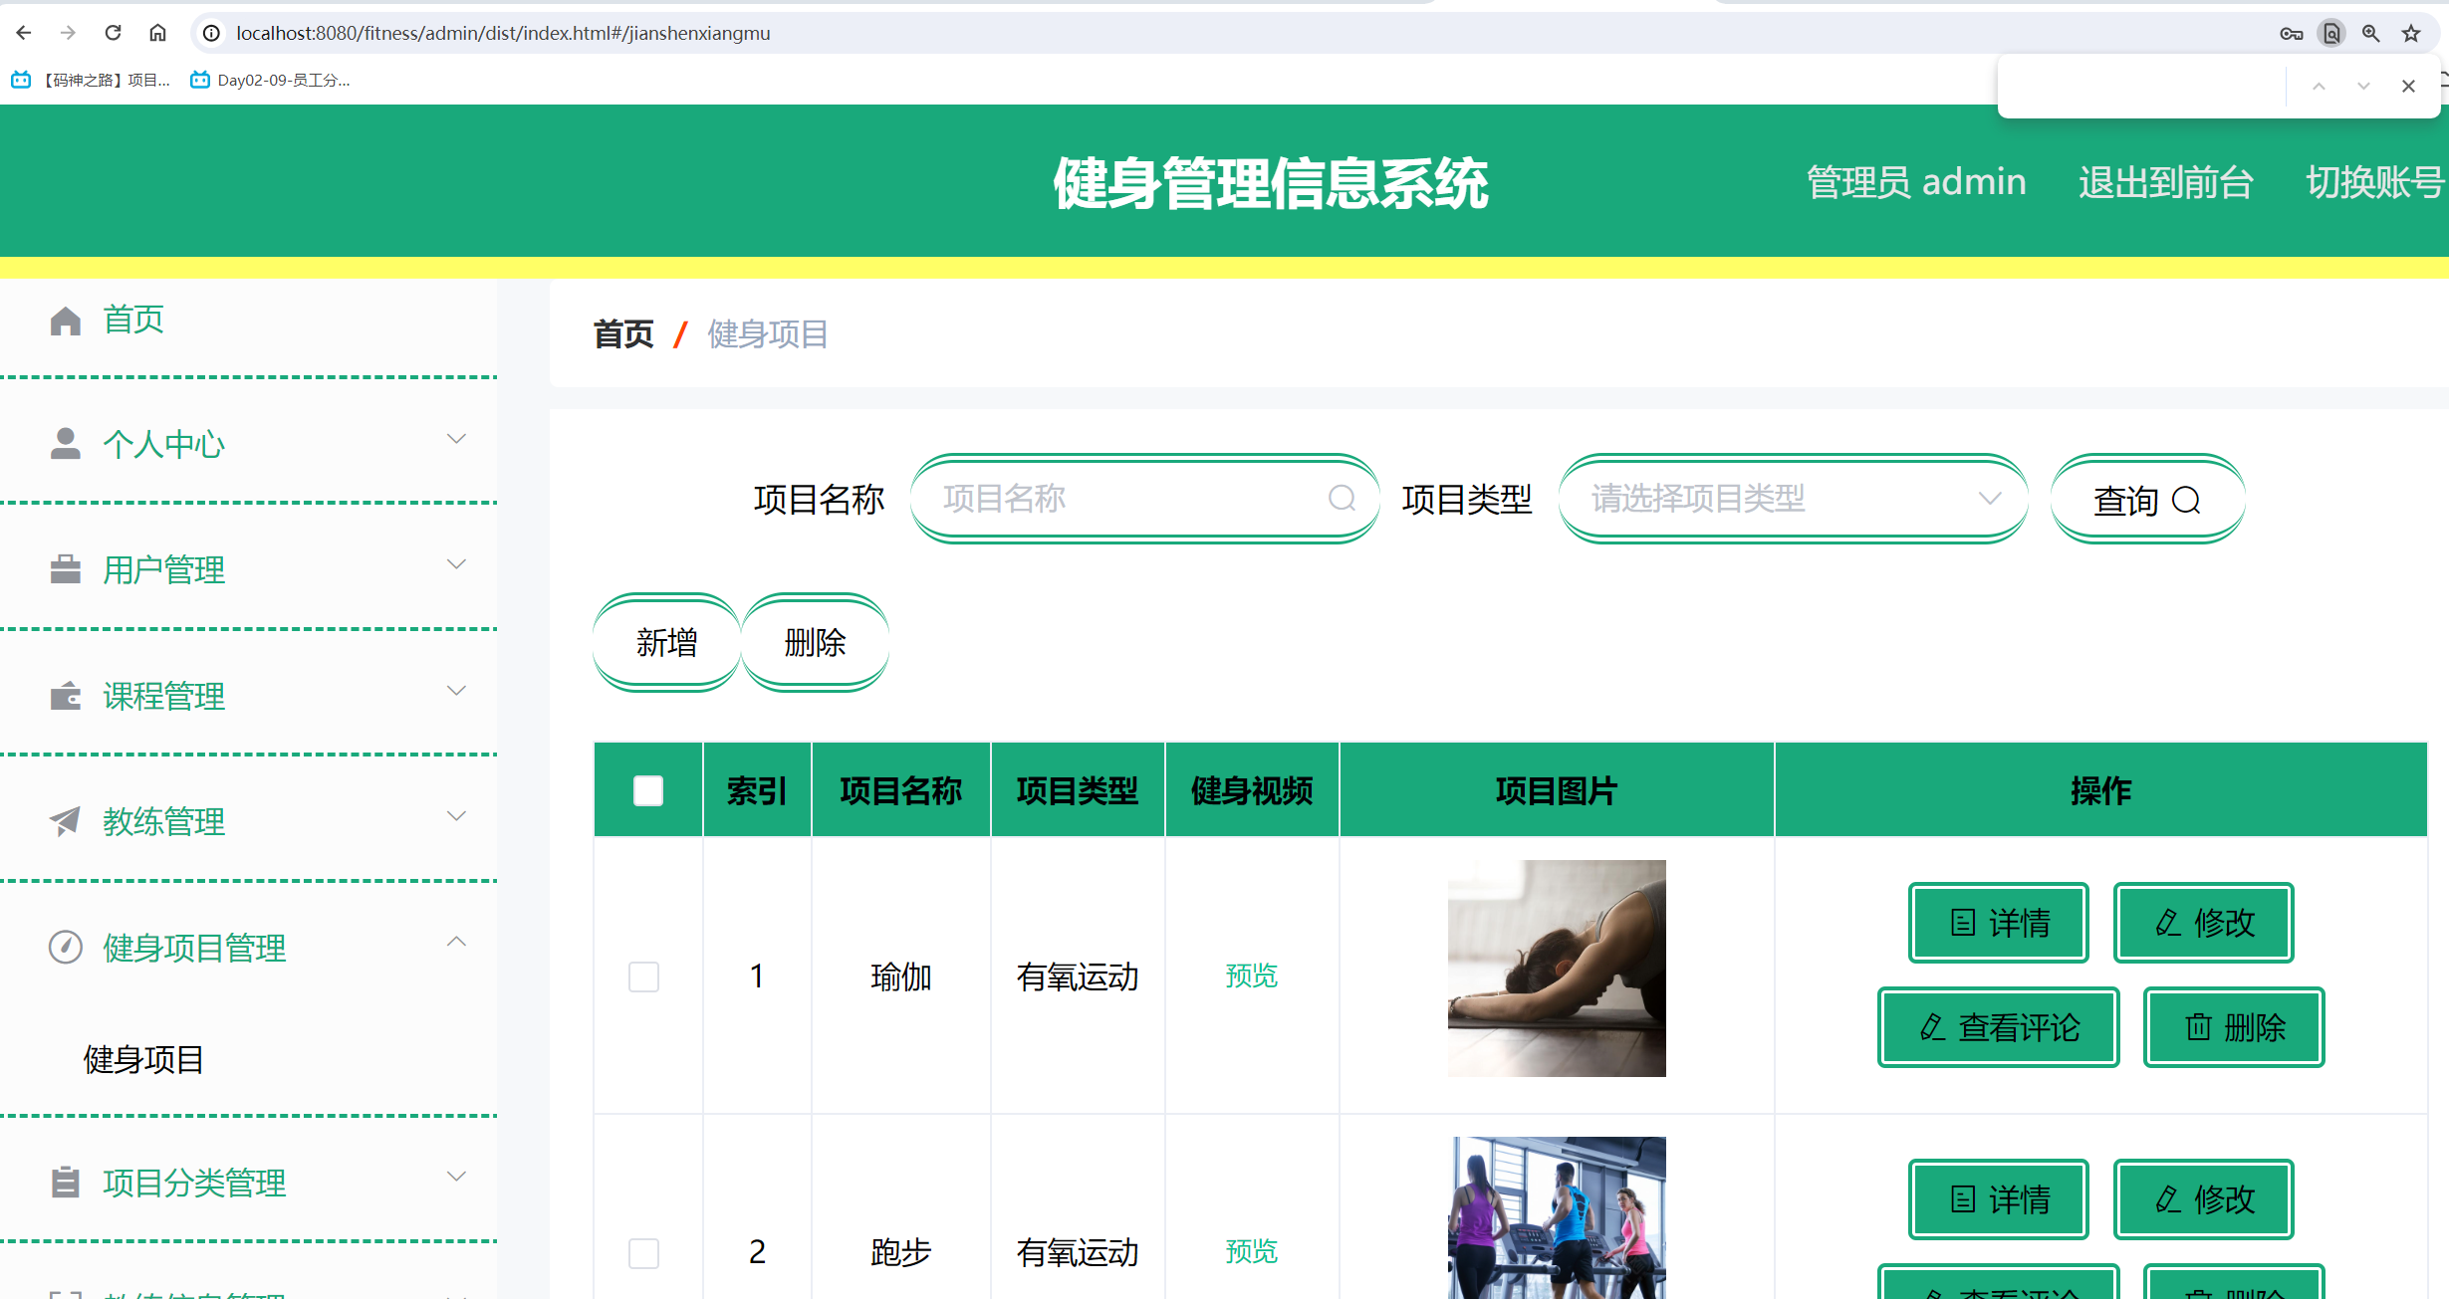Select 退出到前台 in the top navigation
This screenshot has width=2449, height=1299.
tap(2165, 181)
